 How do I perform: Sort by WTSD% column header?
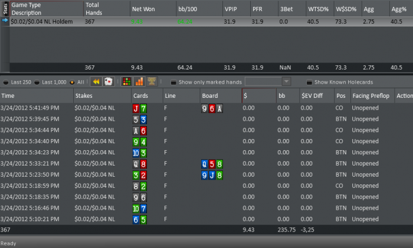(320, 9)
